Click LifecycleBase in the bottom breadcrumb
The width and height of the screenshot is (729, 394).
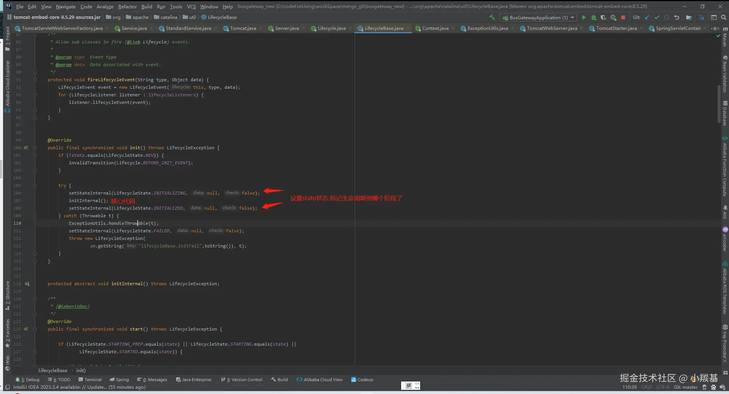click(53, 371)
